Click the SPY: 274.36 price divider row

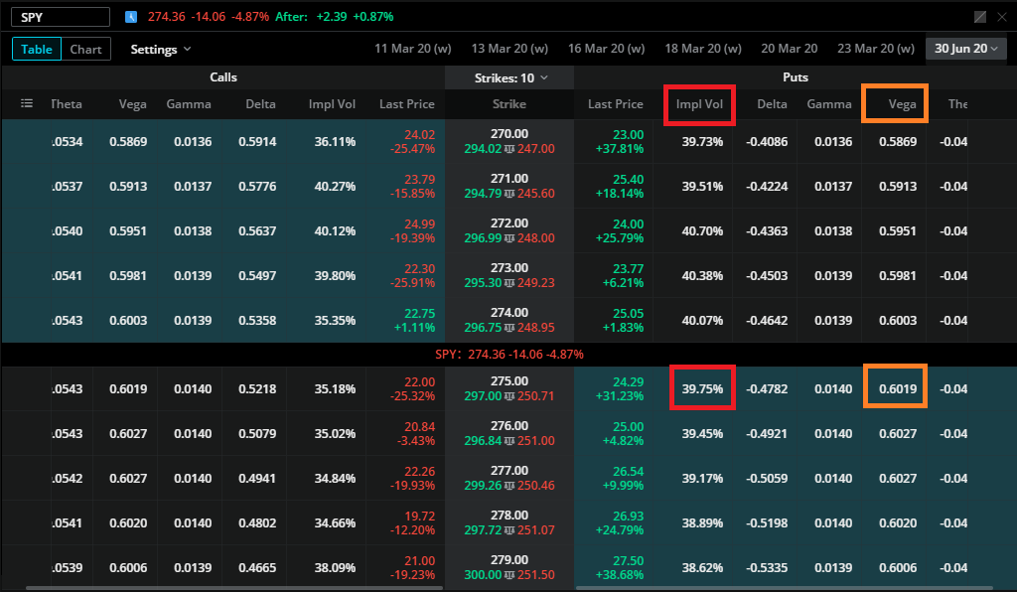click(509, 355)
